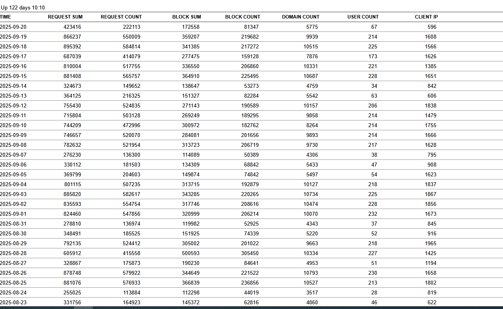Viewport: 503px width, 309px height.
Task: Select the 2025-09-20 date cell
Action: click(x=13, y=27)
